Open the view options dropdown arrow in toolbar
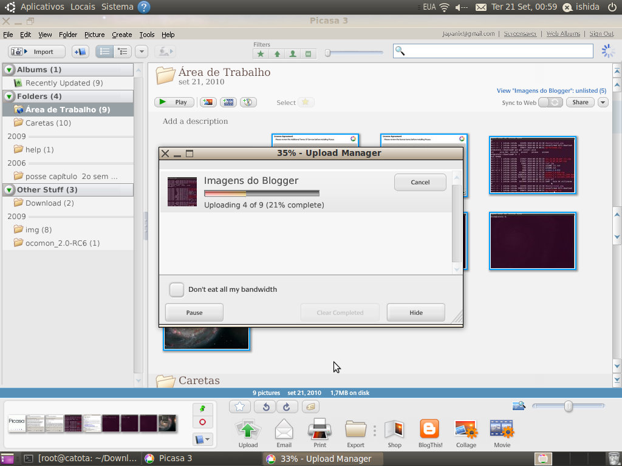Screen dimensions: 622x466 click(x=142, y=52)
